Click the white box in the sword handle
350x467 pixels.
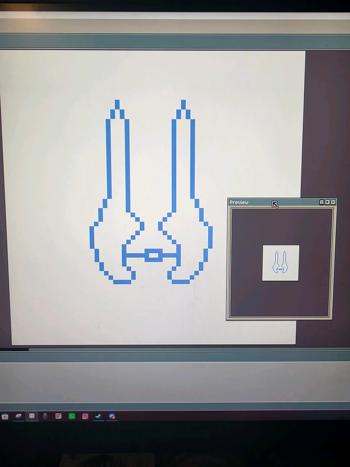tap(154, 255)
